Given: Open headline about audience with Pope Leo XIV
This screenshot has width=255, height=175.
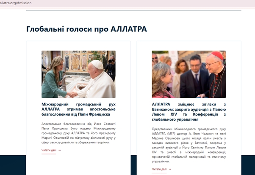Looking at the screenshot, I should pos(189,112).
